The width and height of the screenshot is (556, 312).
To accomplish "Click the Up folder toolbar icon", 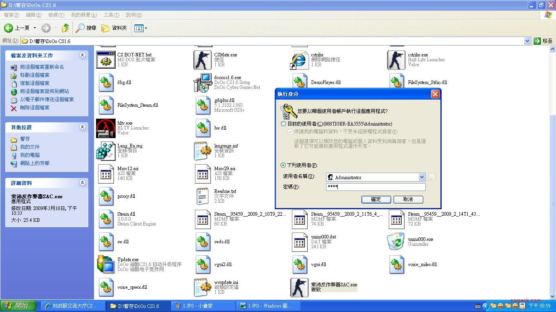I will click(x=65, y=28).
